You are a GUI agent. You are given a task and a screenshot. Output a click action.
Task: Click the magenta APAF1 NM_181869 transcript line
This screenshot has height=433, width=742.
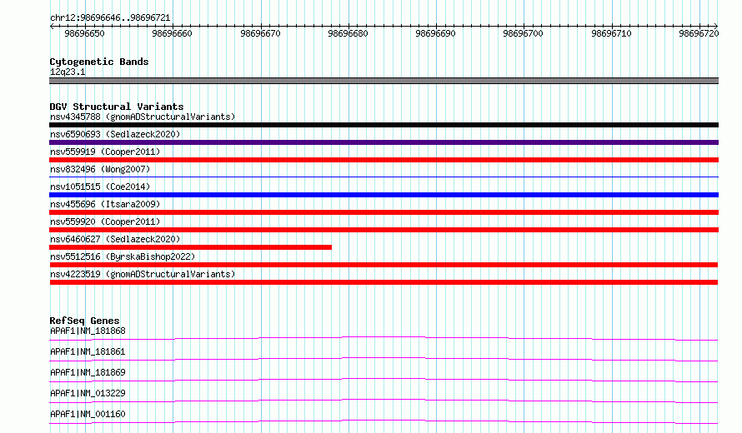pyautogui.click(x=384, y=380)
